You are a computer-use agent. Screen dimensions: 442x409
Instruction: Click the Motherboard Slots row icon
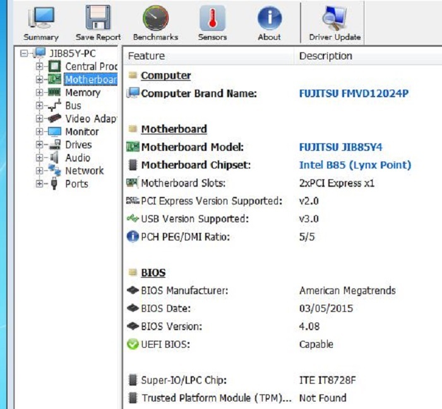point(133,183)
